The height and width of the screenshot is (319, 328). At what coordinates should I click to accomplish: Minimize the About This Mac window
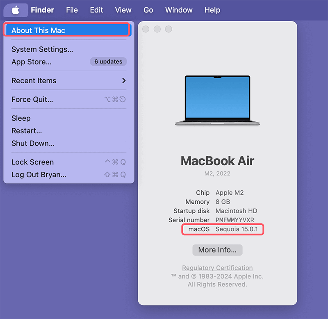157,29
